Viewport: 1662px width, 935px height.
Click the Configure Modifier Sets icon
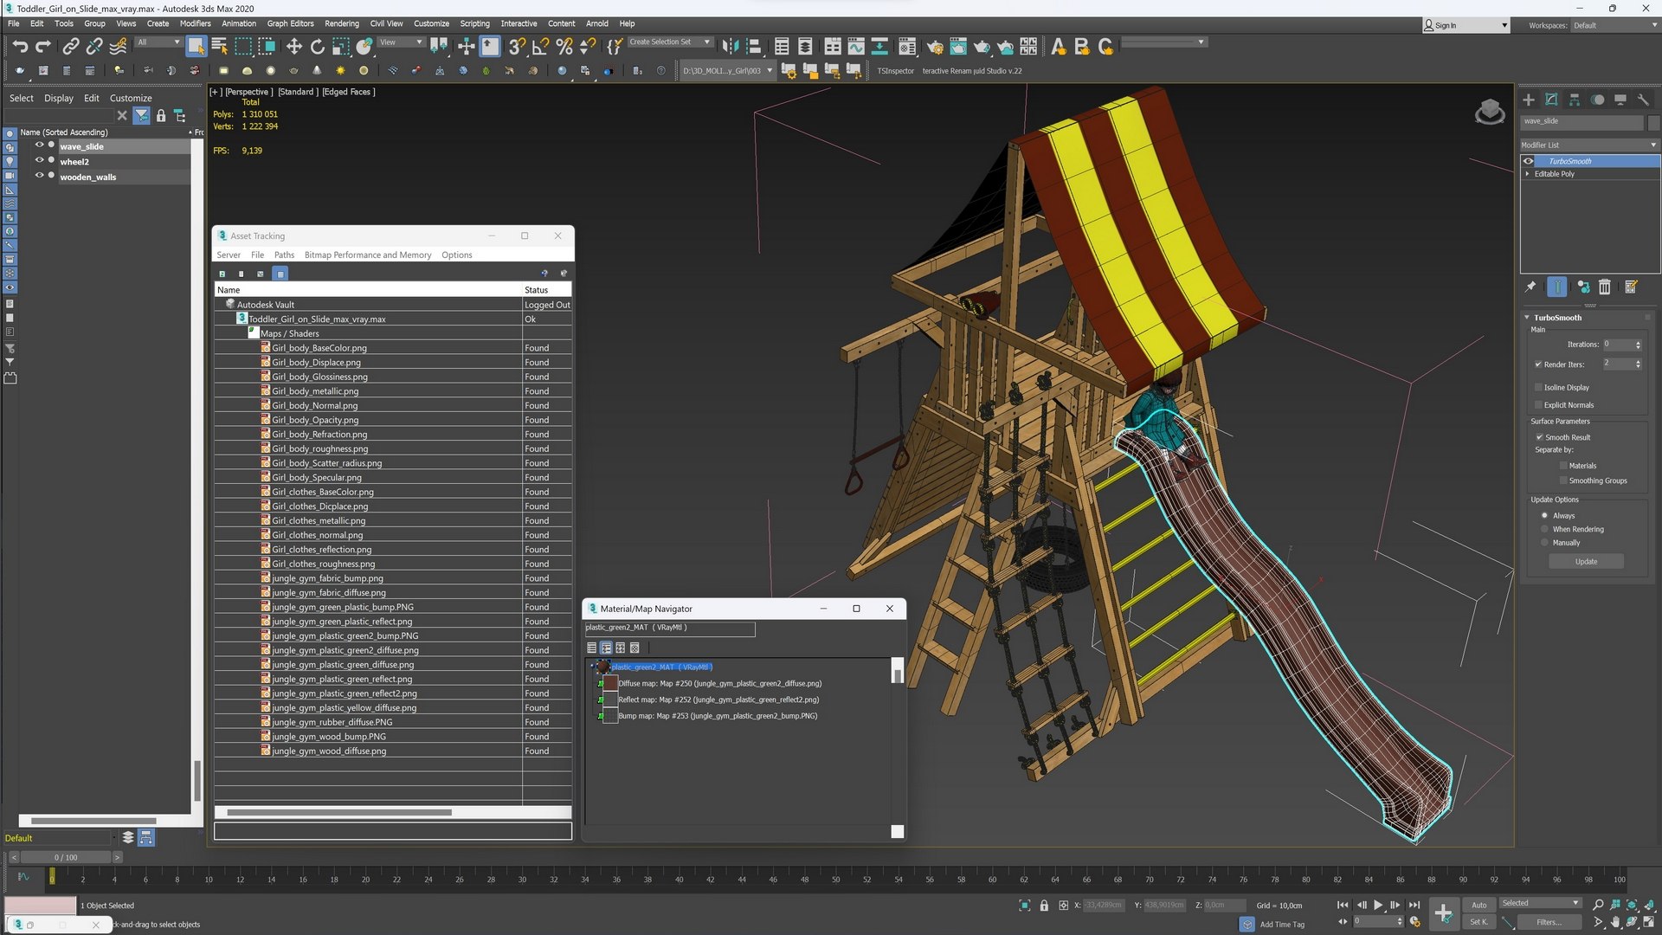click(x=1631, y=287)
